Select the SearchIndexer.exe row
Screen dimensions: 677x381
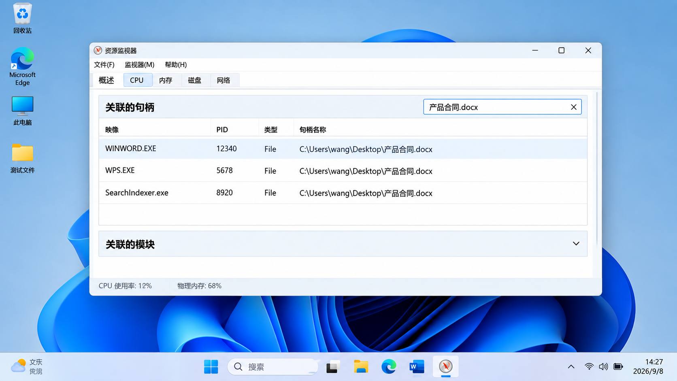pos(343,193)
